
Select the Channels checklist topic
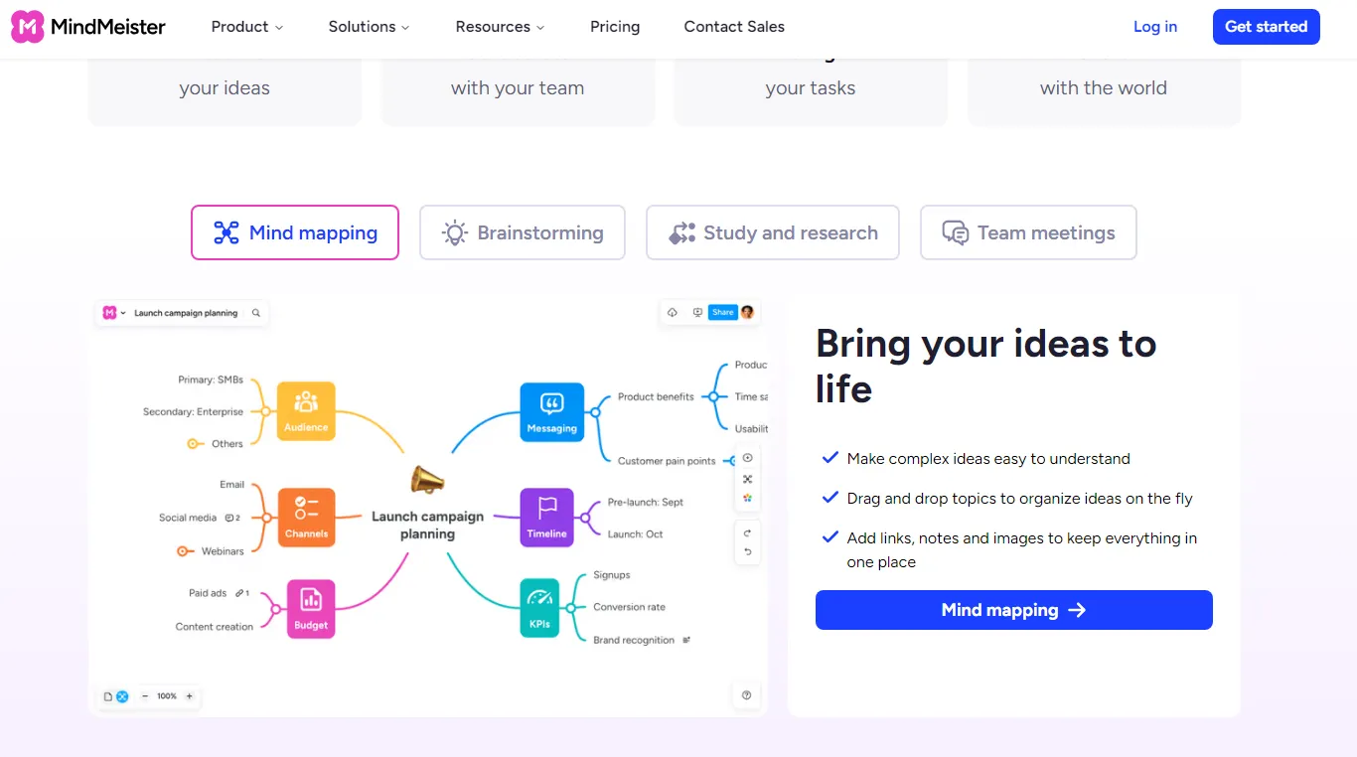click(306, 519)
